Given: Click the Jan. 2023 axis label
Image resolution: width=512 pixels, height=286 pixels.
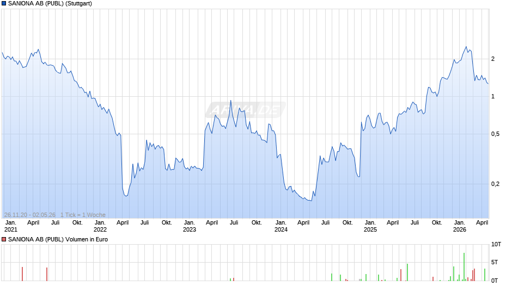Looking at the screenshot, I should (190, 226).
